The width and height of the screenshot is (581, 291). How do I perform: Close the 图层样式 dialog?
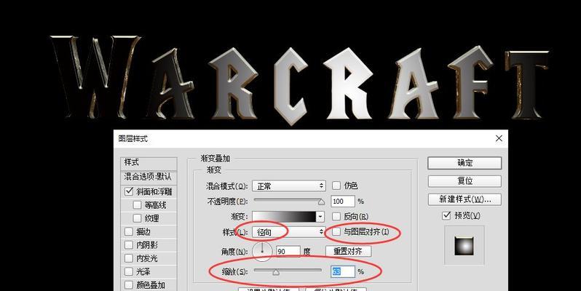tap(499, 138)
